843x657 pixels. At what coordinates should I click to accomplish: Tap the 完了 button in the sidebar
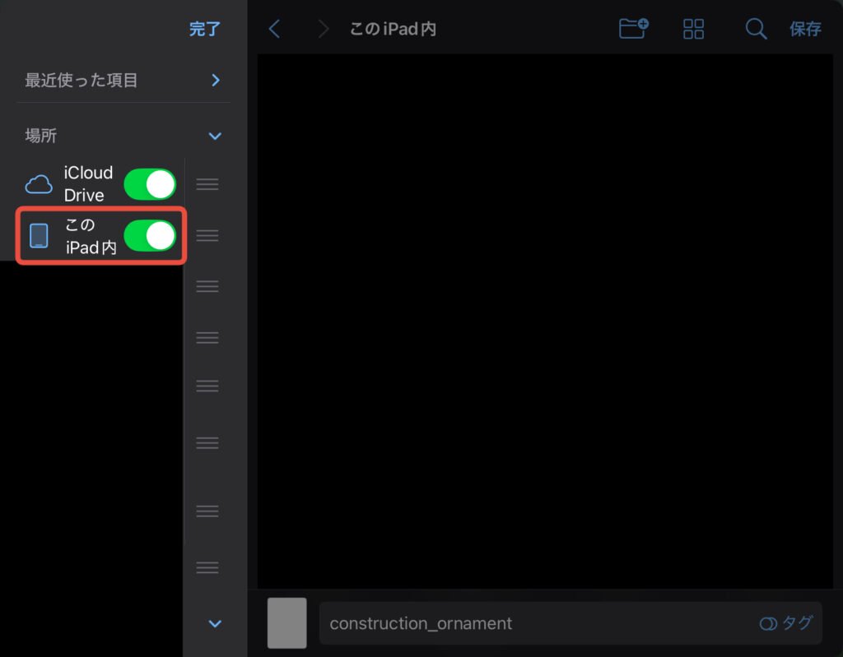coord(204,30)
